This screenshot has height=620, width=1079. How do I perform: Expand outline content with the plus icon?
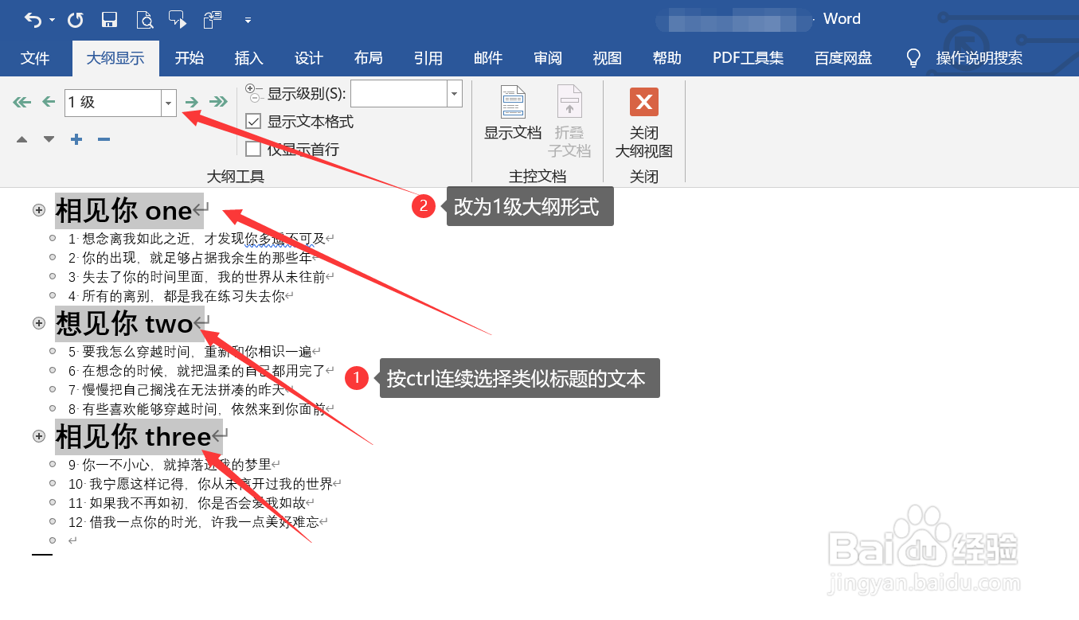pyautogui.click(x=76, y=138)
